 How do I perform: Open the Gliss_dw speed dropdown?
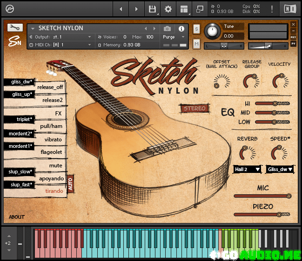point(280,169)
